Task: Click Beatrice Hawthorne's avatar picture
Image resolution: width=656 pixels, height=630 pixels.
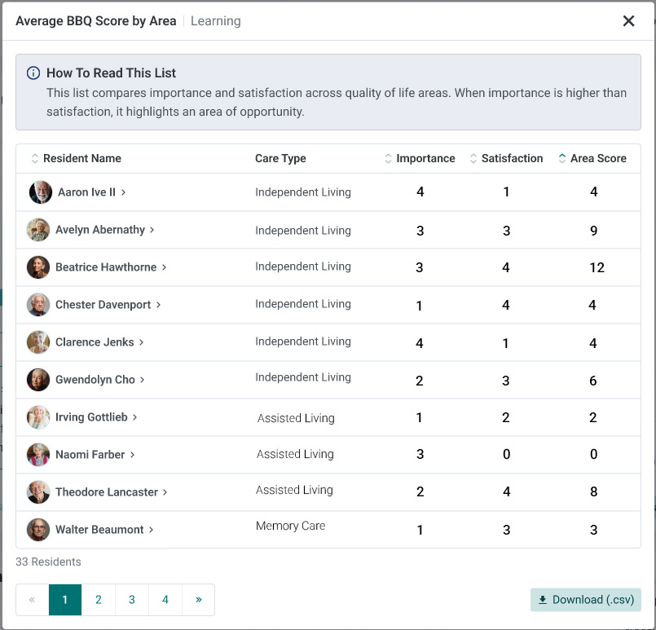Action: 38,267
